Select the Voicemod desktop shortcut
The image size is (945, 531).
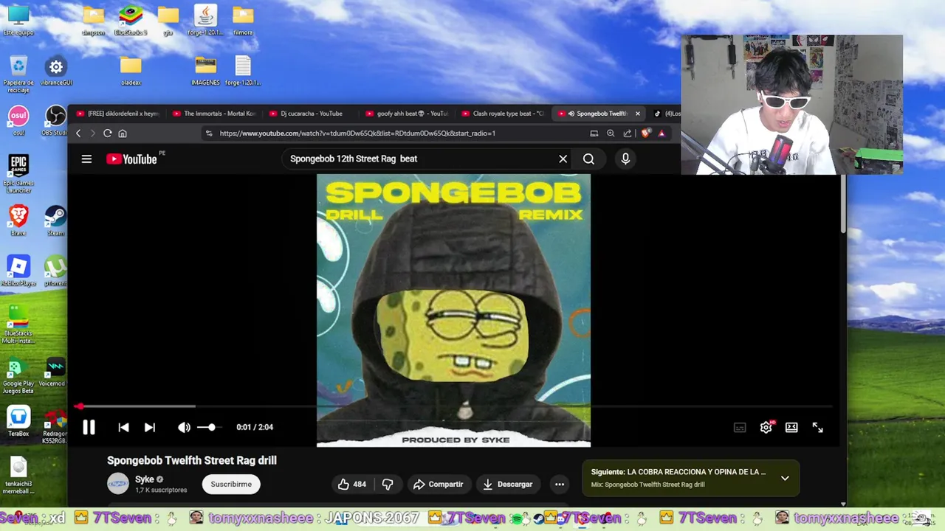(55, 371)
